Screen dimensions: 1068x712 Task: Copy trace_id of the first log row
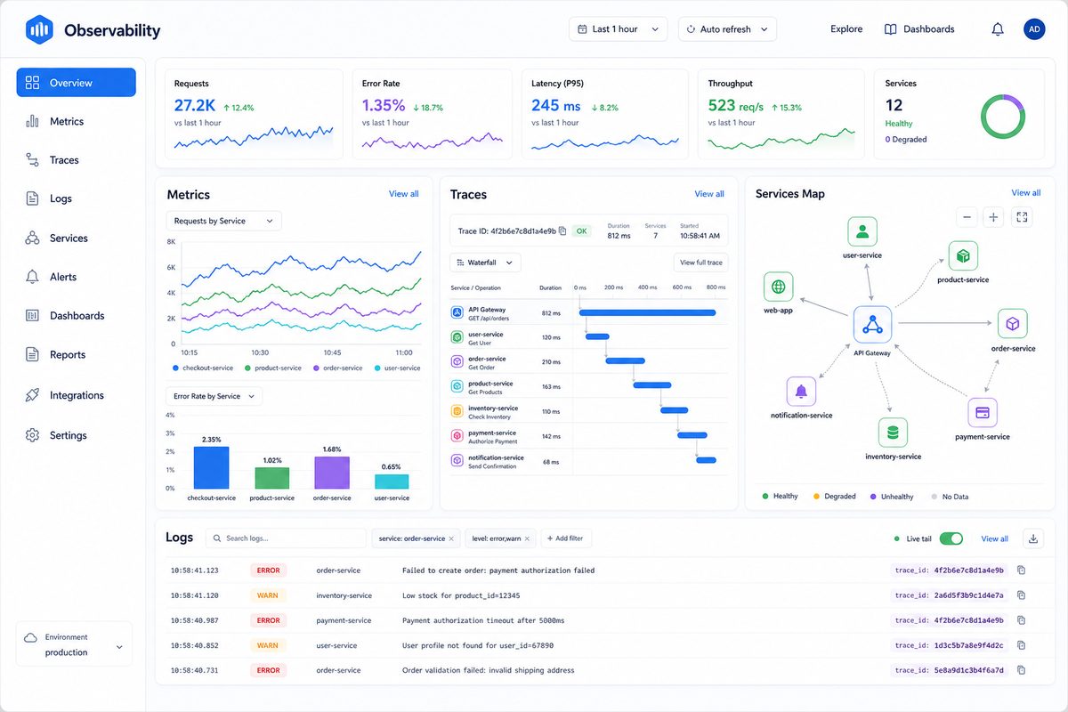[x=1021, y=570]
